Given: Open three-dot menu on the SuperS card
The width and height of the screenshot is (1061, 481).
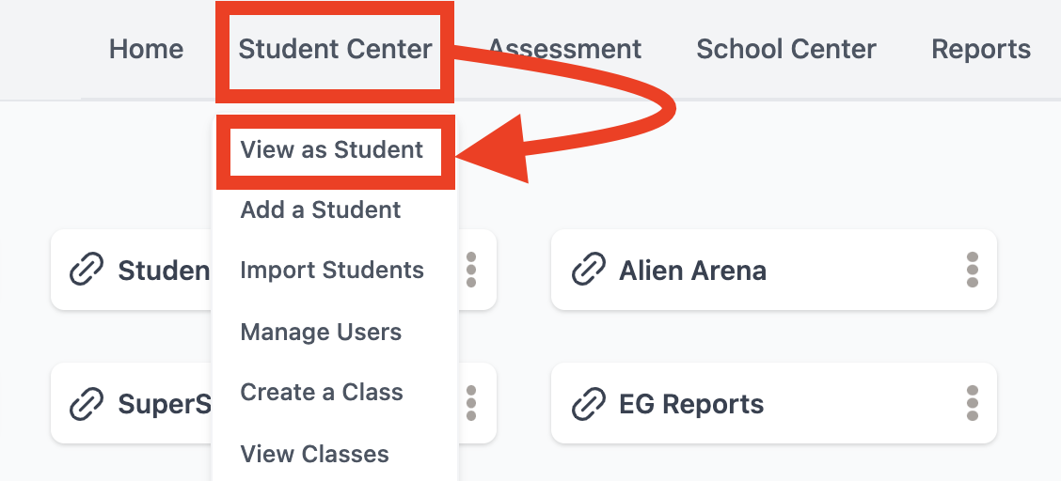Looking at the screenshot, I should tap(471, 403).
